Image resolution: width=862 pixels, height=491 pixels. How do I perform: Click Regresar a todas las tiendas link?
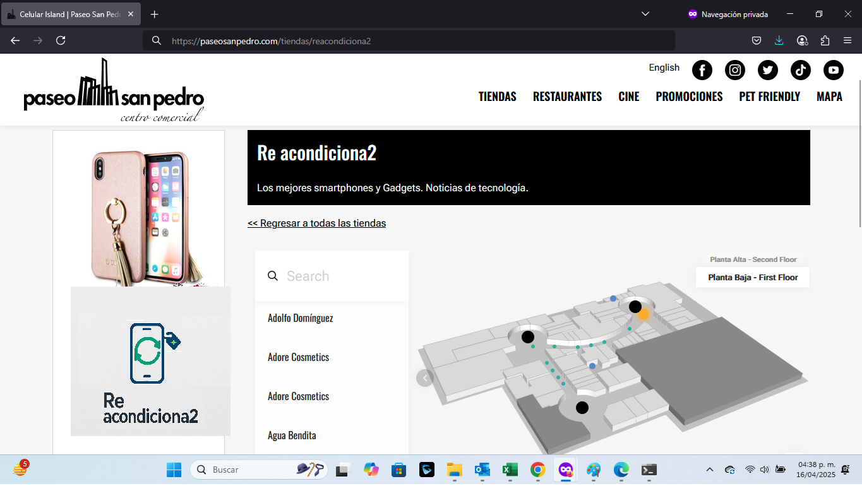coord(316,223)
